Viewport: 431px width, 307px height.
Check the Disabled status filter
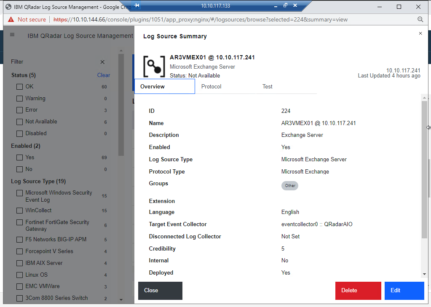[19, 133]
